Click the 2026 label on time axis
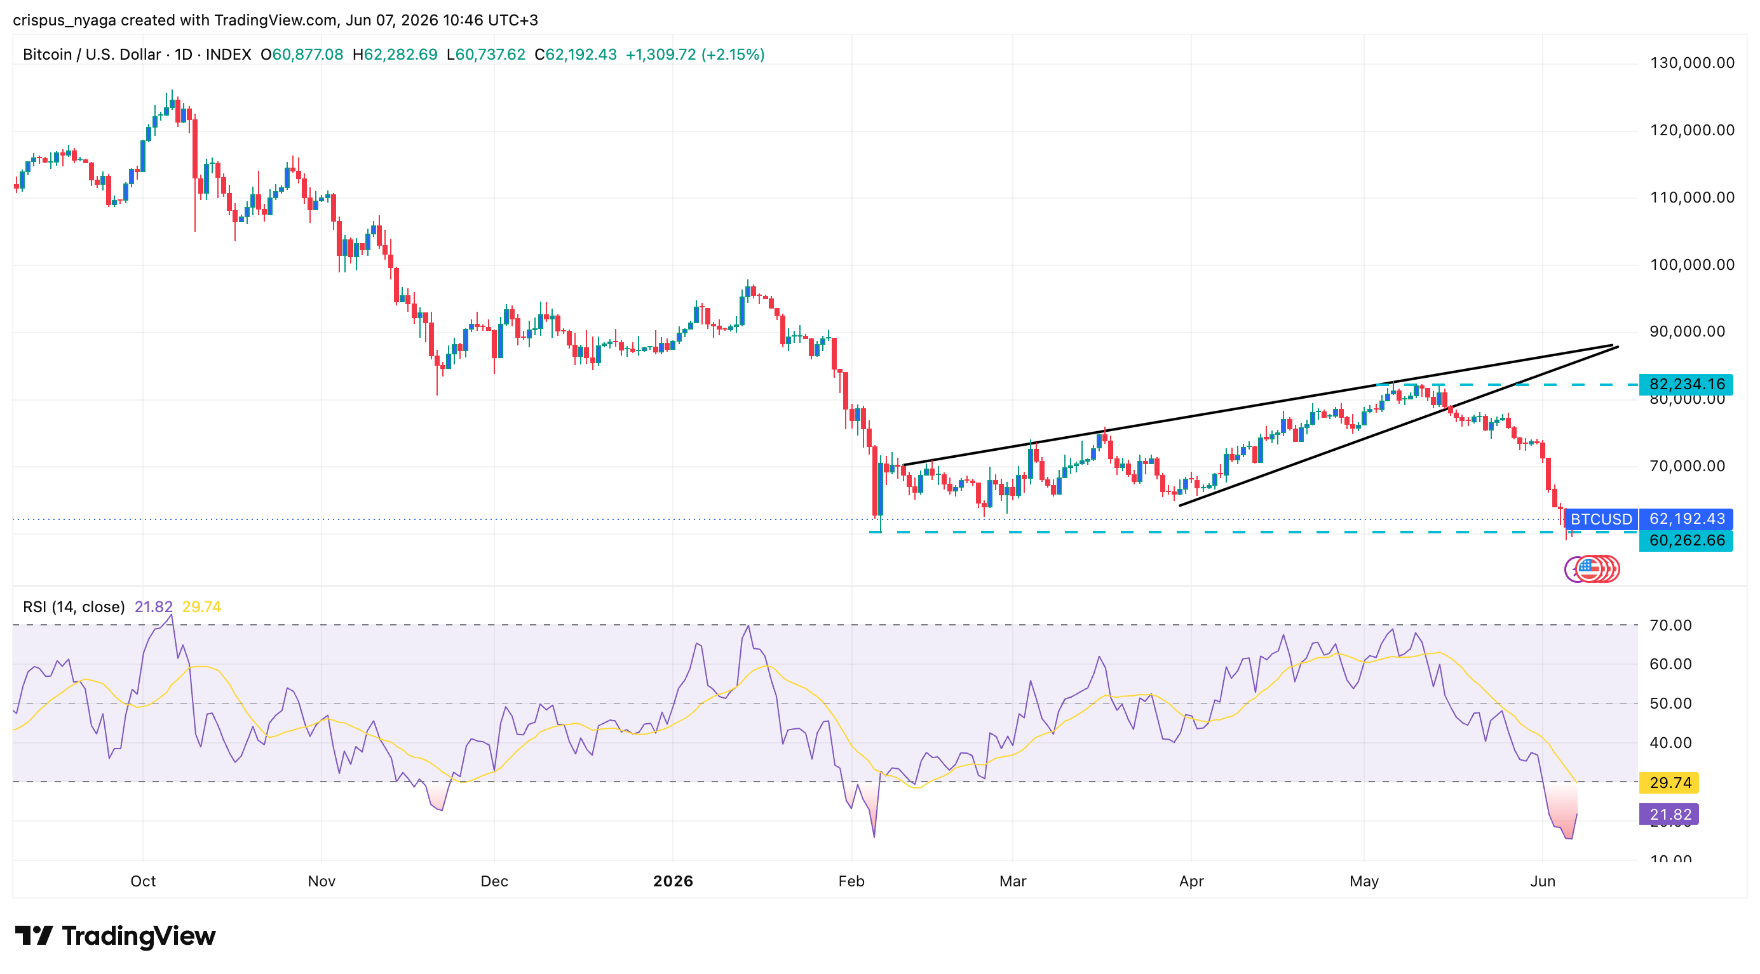The image size is (1760, 974). click(x=673, y=881)
